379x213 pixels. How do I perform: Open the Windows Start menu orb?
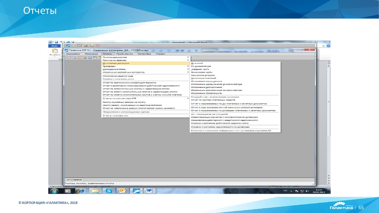(x=54, y=191)
